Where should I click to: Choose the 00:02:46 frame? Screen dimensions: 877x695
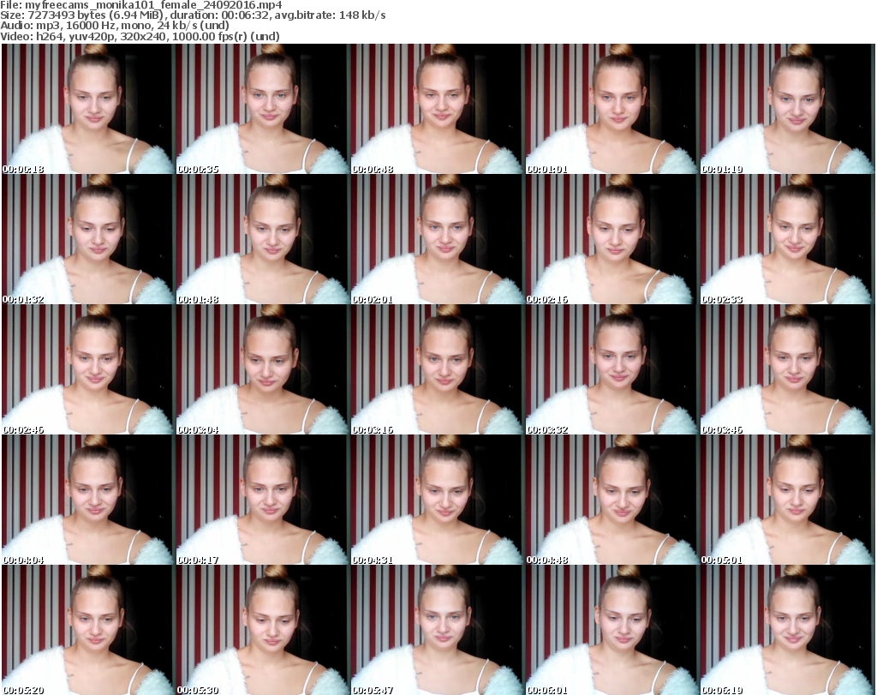click(x=87, y=369)
